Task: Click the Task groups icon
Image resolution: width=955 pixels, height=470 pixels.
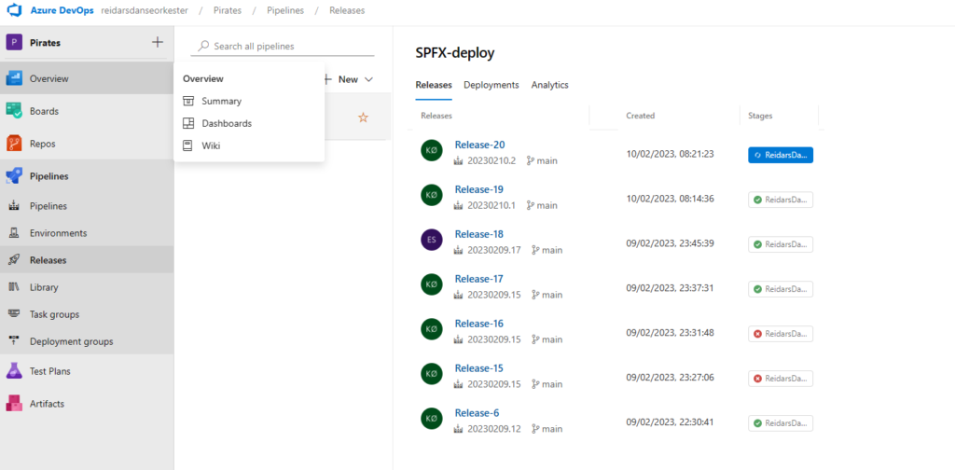Action: [14, 314]
